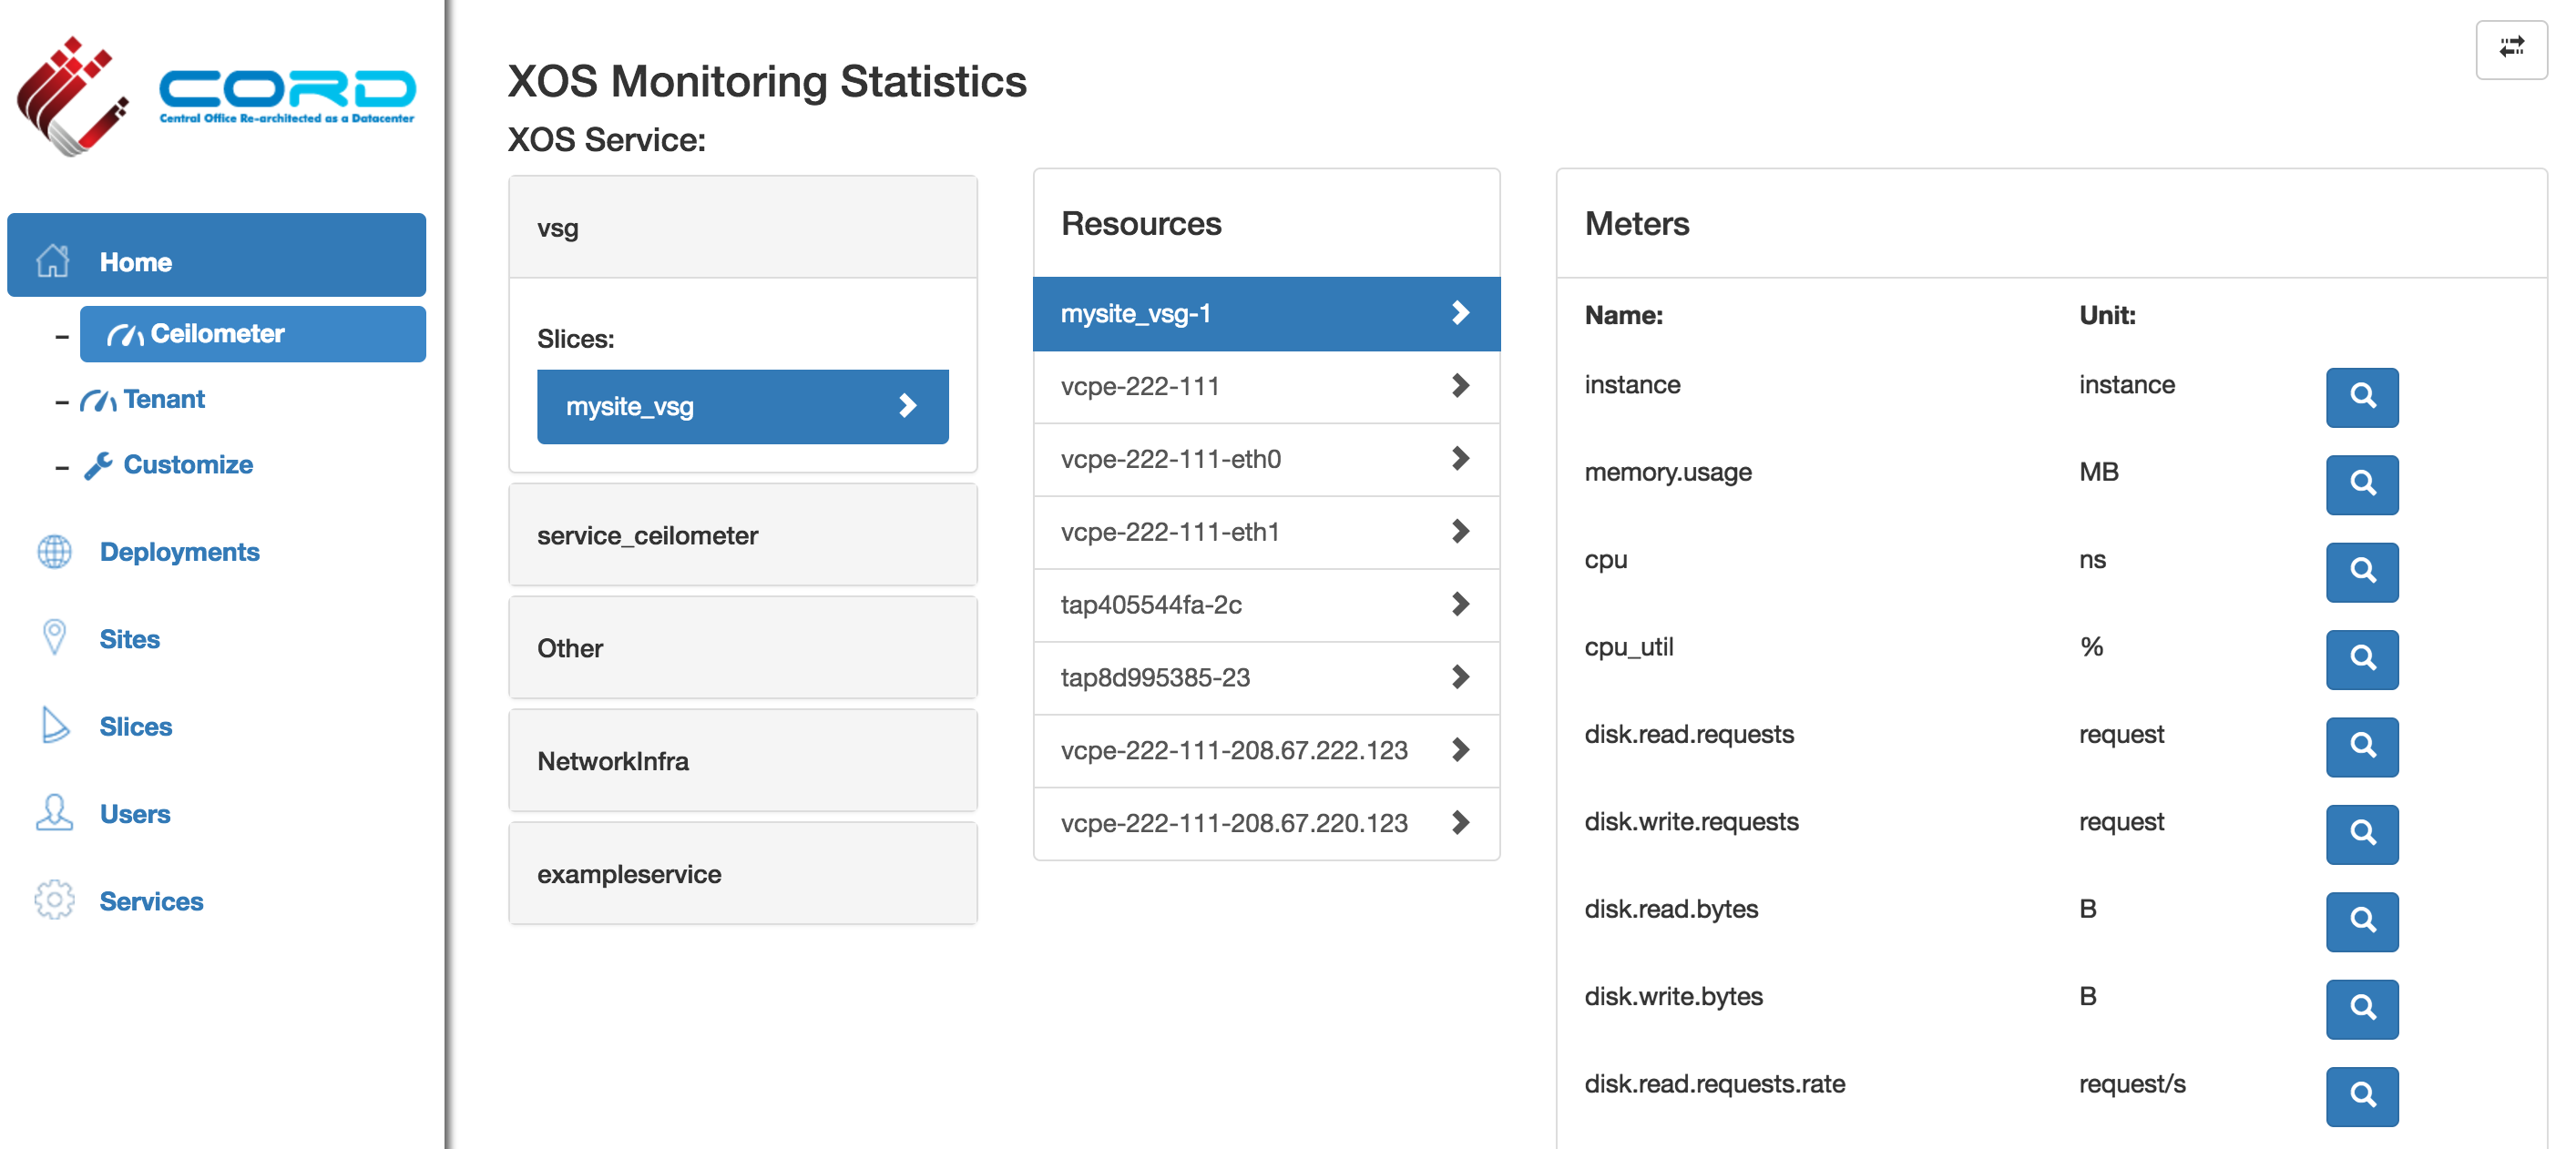Select resource vcpe-222-111
The image size is (2576, 1149).
click(1266, 387)
